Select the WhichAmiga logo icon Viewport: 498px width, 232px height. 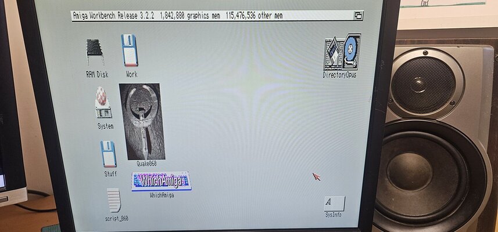coord(161,180)
